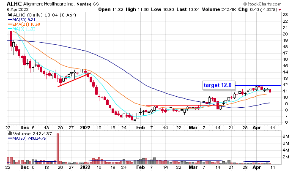Click the Chg -0.49 (-4.32%) value
Viewport: 296px width, 171px height.
coord(258,9)
